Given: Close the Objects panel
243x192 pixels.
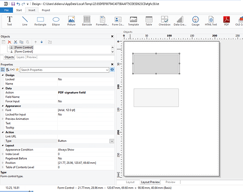Looking at the screenshot, I should point(112,36).
